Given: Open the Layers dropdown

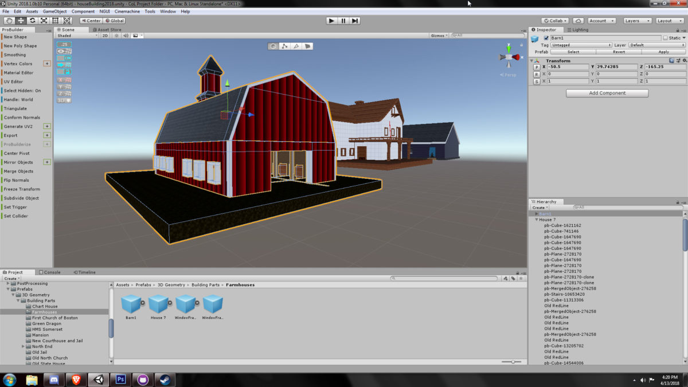Looking at the screenshot, I should [637, 21].
